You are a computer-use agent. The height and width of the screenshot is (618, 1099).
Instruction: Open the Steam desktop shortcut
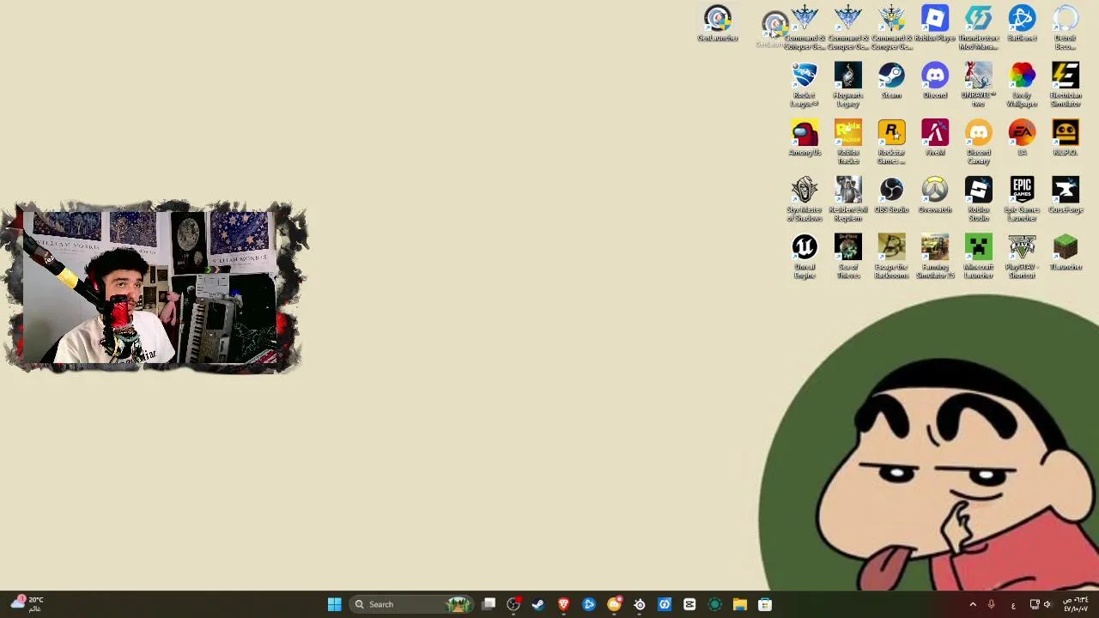point(891,81)
